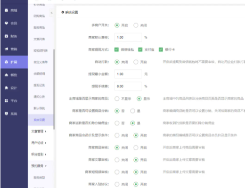
Task: Set 自动打款 to 关闭
Action: pyautogui.click(x=117, y=62)
